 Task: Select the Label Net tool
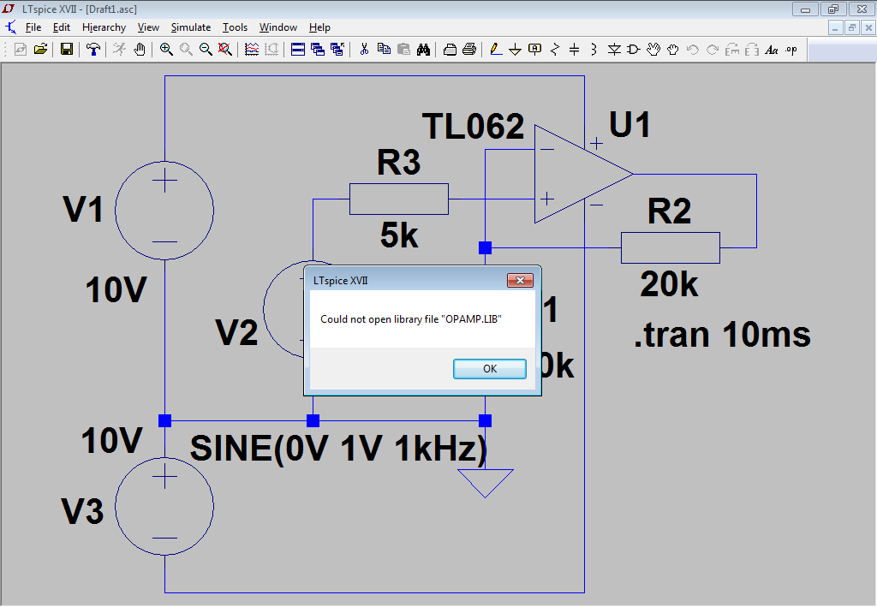[x=535, y=50]
